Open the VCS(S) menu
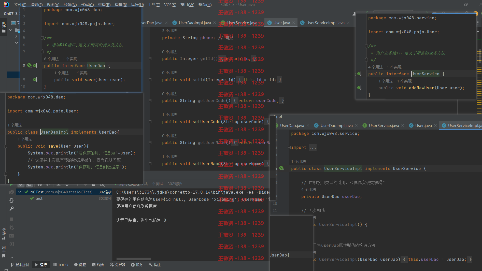Screen dimensions: 482x271 coord(170,5)
